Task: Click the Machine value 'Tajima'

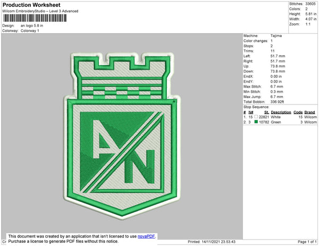Action: point(276,36)
